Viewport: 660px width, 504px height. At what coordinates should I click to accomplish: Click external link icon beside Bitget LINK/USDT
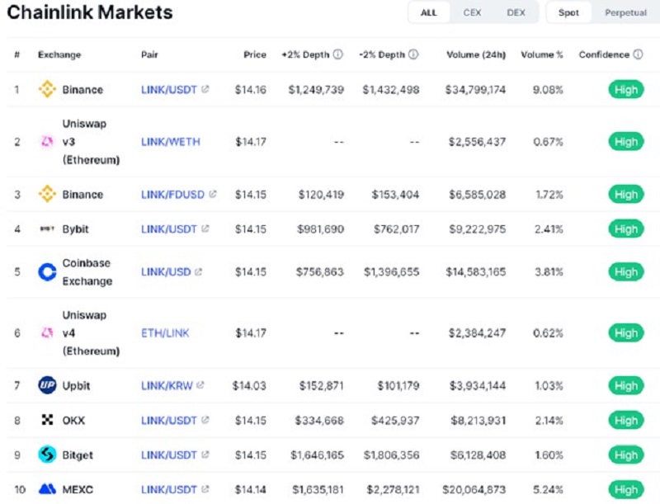(x=205, y=455)
